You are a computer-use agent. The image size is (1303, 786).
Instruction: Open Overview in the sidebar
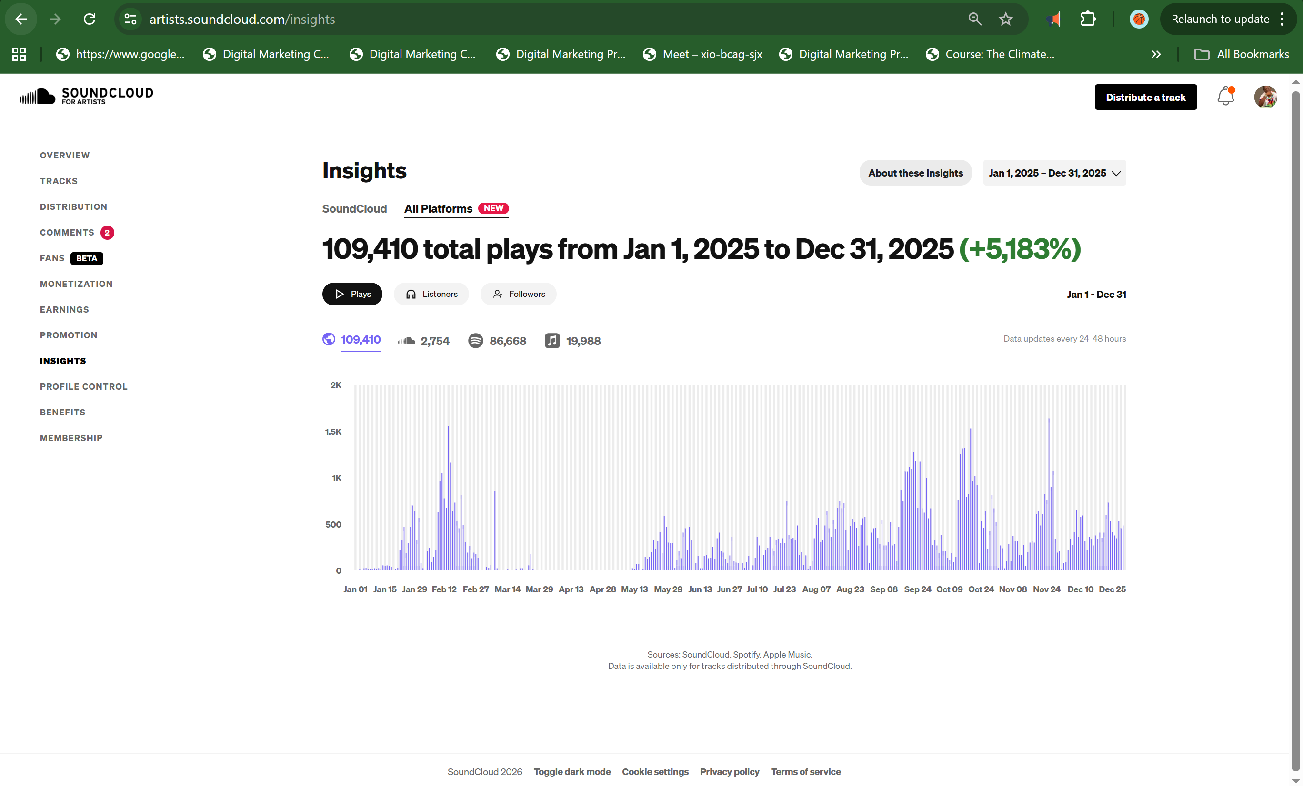click(64, 155)
